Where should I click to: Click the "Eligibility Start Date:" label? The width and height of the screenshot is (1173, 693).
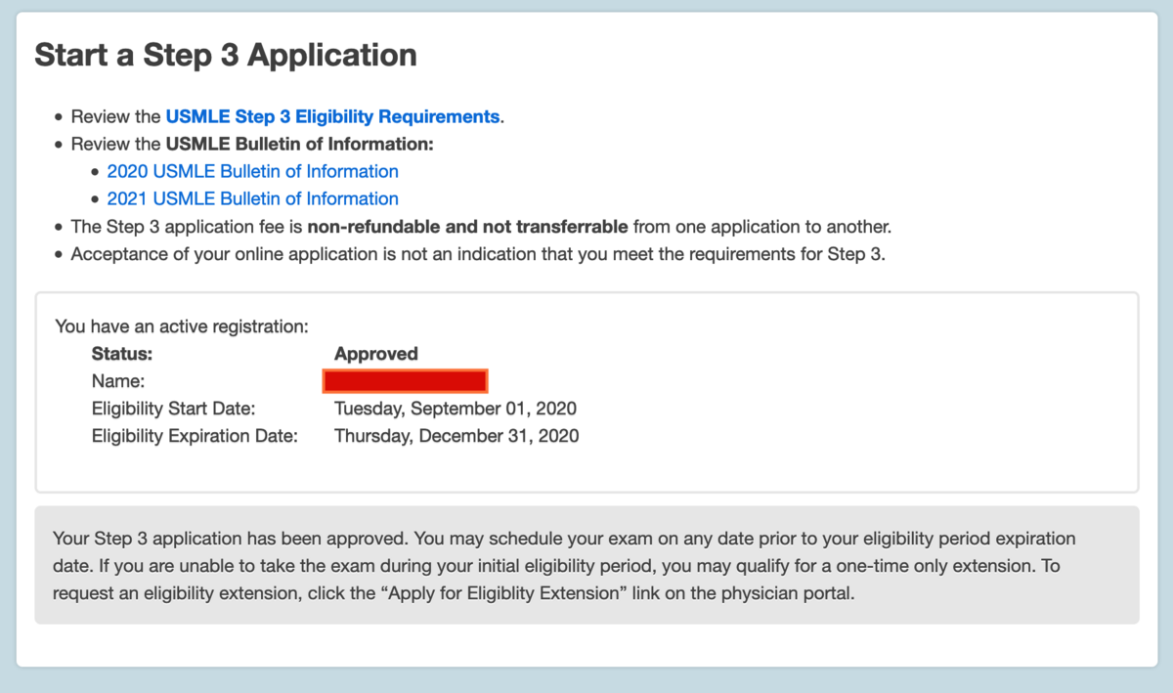(173, 409)
